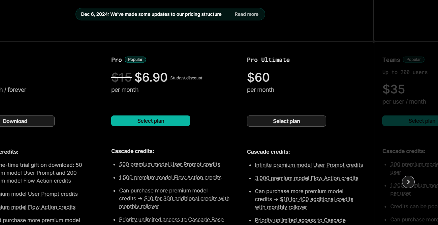Select plan for Teams tier
Screen dimensions: 438x225
(410, 121)
